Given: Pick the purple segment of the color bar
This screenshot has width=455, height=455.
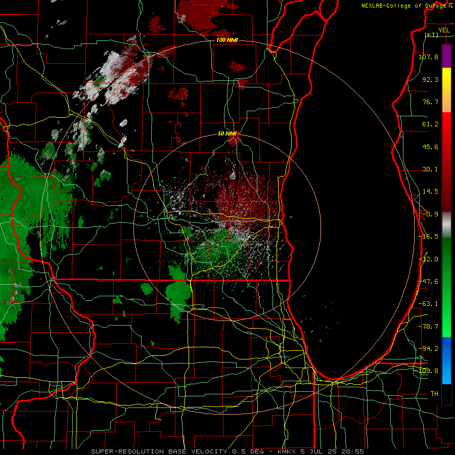Looking at the screenshot, I should coord(446,56).
